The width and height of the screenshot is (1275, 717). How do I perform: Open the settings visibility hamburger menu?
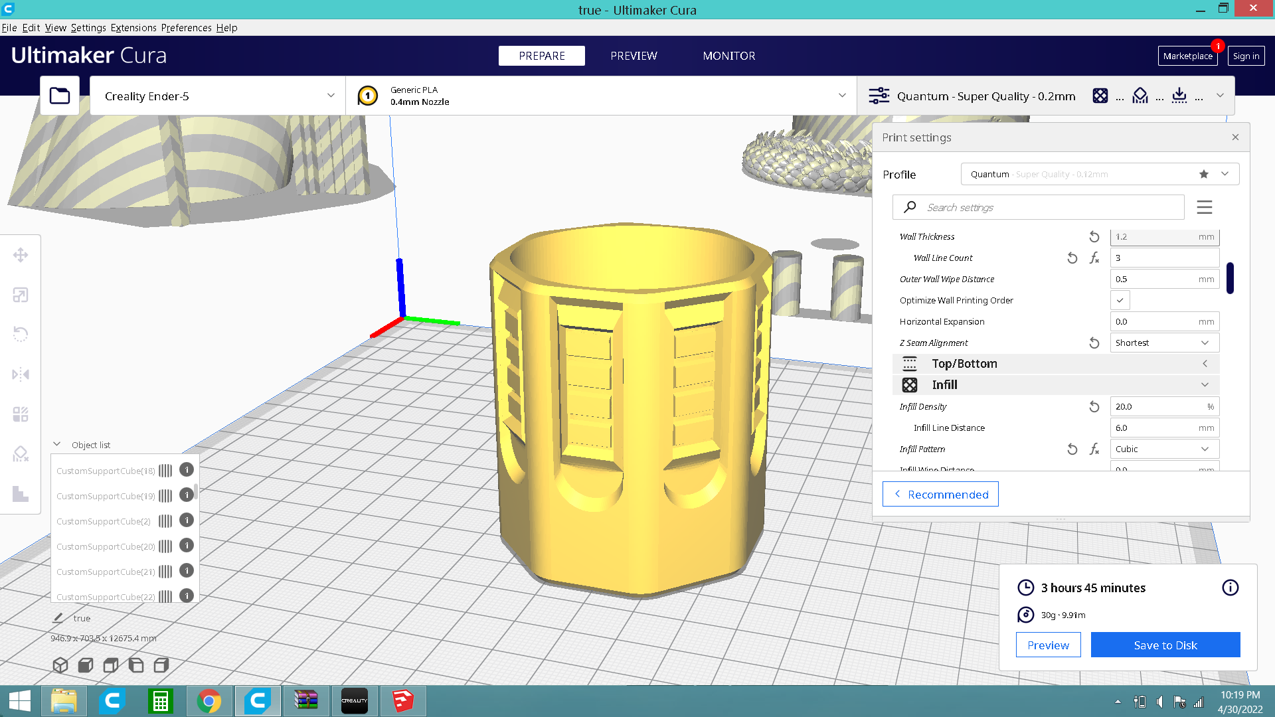coord(1205,207)
